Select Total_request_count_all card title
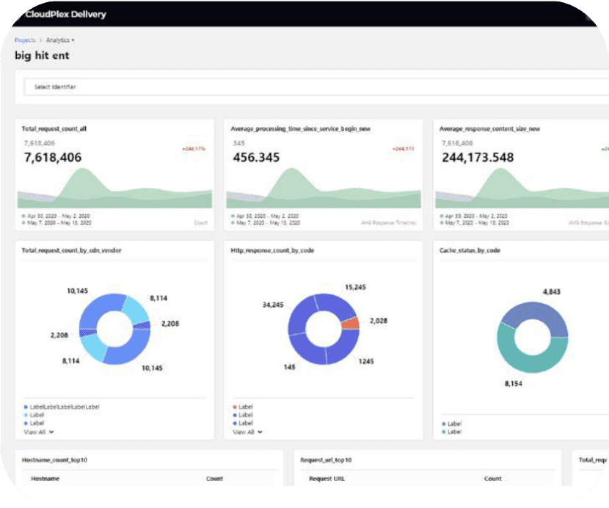This screenshot has width=609, height=508. 54,128
